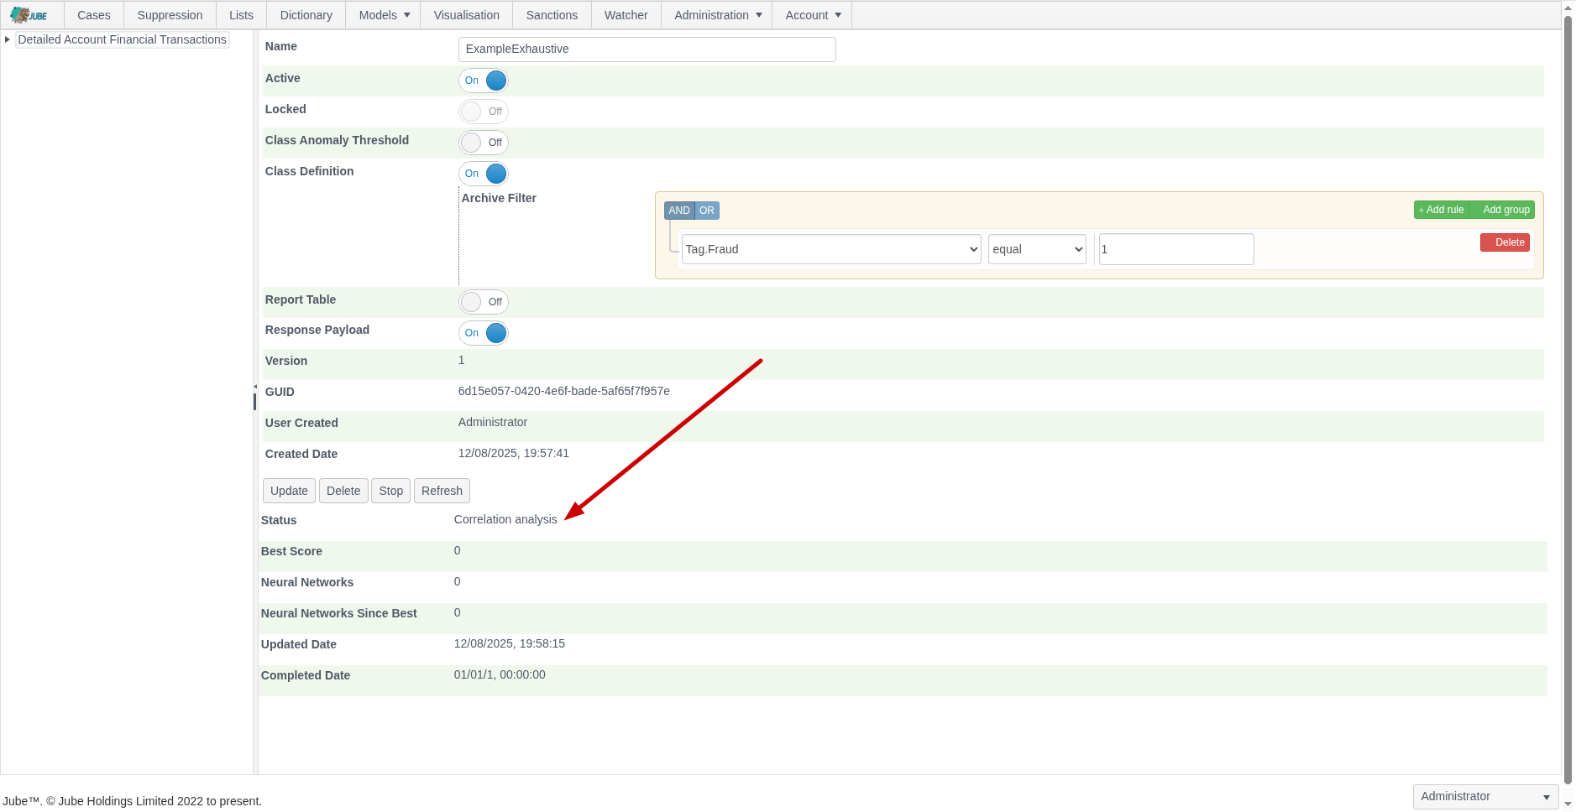Open the Tag.Fraud field dropdown
The image size is (1576, 812).
(831, 249)
